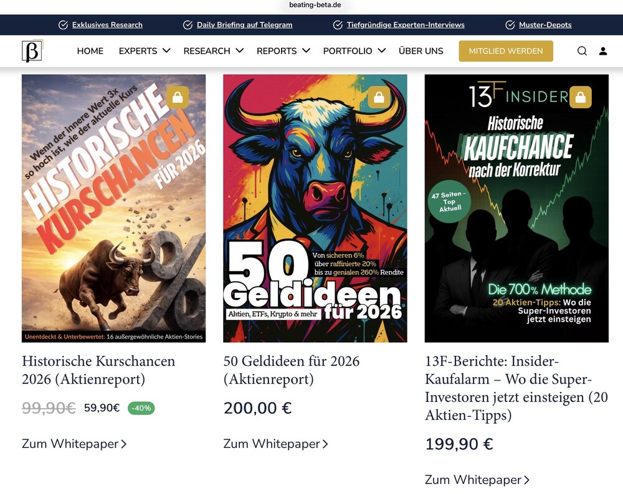Expand the REPORTS dropdown menu
This screenshot has width=623, height=494.
pyautogui.click(x=283, y=51)
